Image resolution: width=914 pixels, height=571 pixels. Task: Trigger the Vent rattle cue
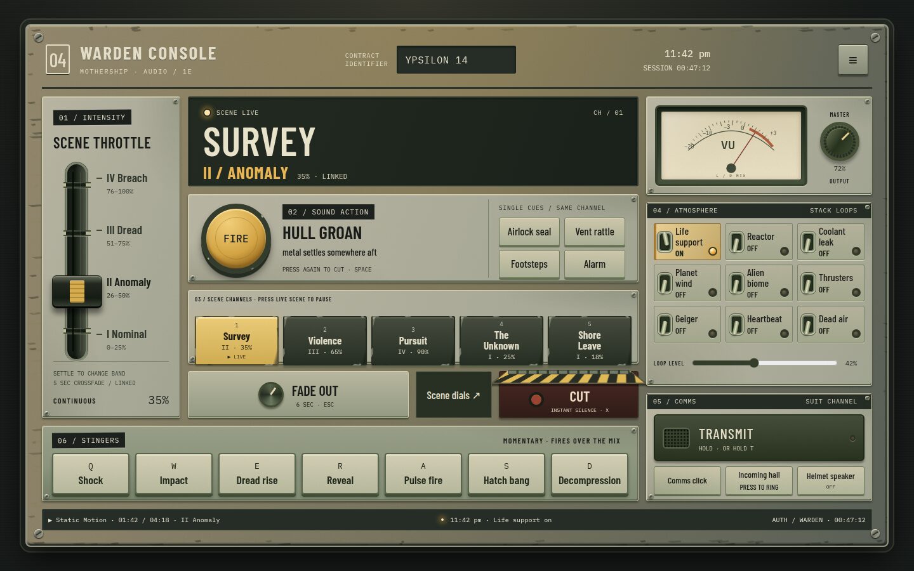(595, 232)
